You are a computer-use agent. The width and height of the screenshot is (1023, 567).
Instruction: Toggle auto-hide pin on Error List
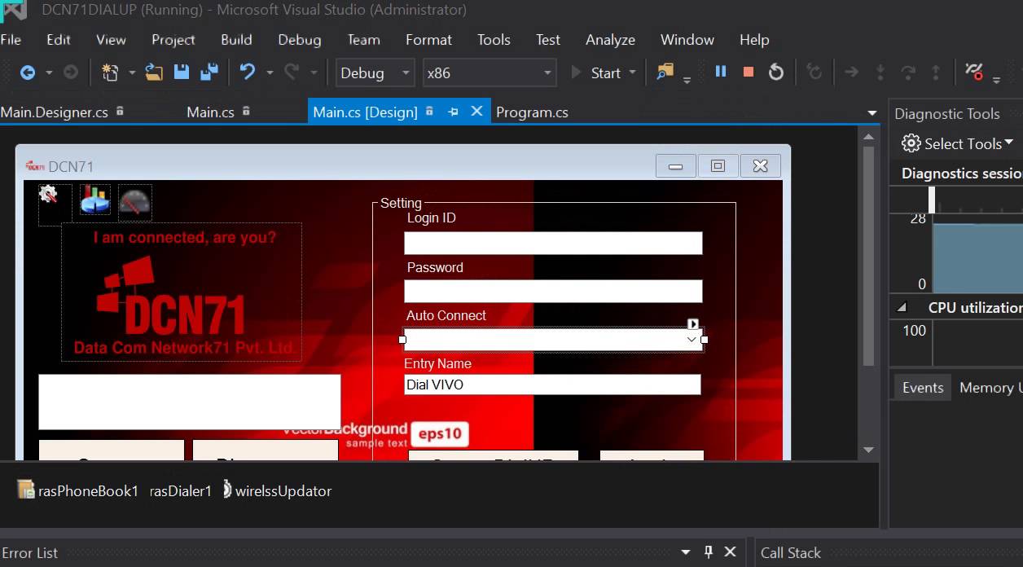[708, 552]
